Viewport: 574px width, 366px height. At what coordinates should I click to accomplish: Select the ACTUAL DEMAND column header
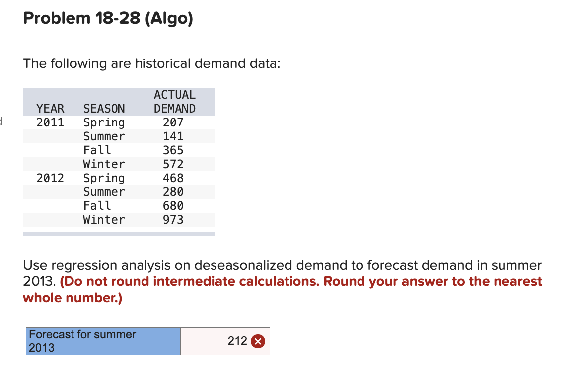[x=174, y=101]
